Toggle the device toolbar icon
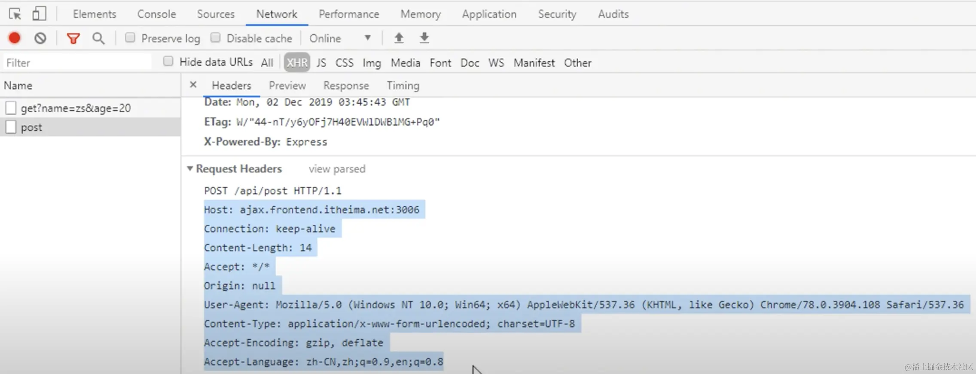This screenshot has width=976, height=374. point(39,14)
